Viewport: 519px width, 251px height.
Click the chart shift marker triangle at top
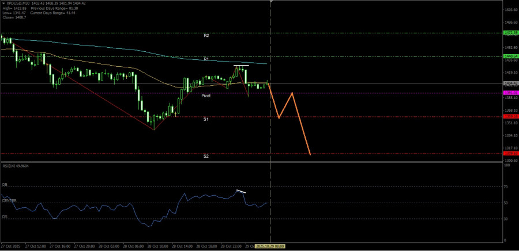[x=271, y=1]
